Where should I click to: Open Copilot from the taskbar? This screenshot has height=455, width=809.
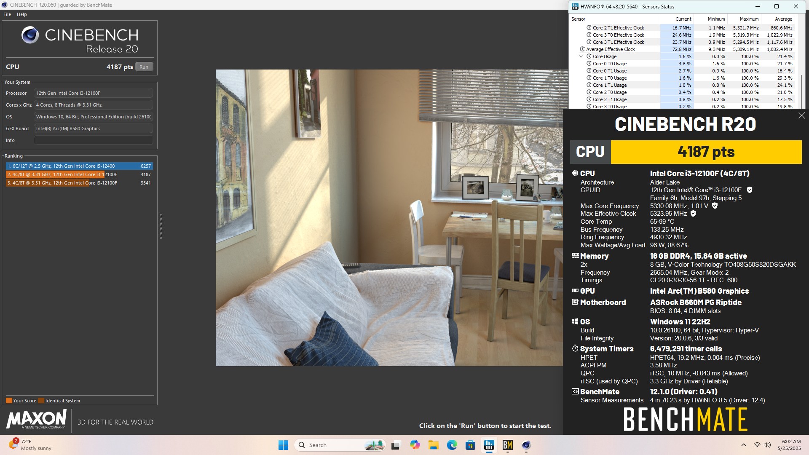pyautogui.click(x=415, y=445)
